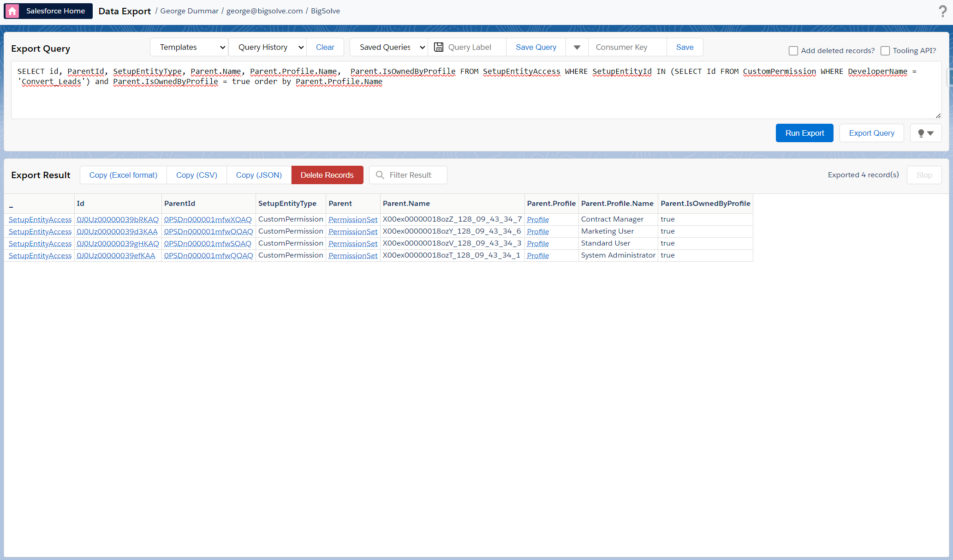Click the red Delete Records button
The width and height of the screenshot is (953, 560).
coord(327,175)
